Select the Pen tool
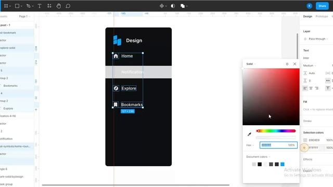 pos(28,6)
